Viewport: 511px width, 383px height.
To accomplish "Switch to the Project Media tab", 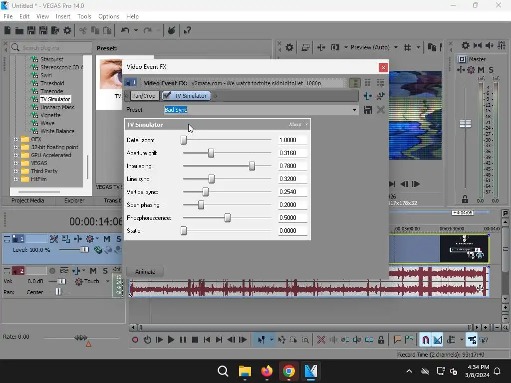I will (28, 200).
